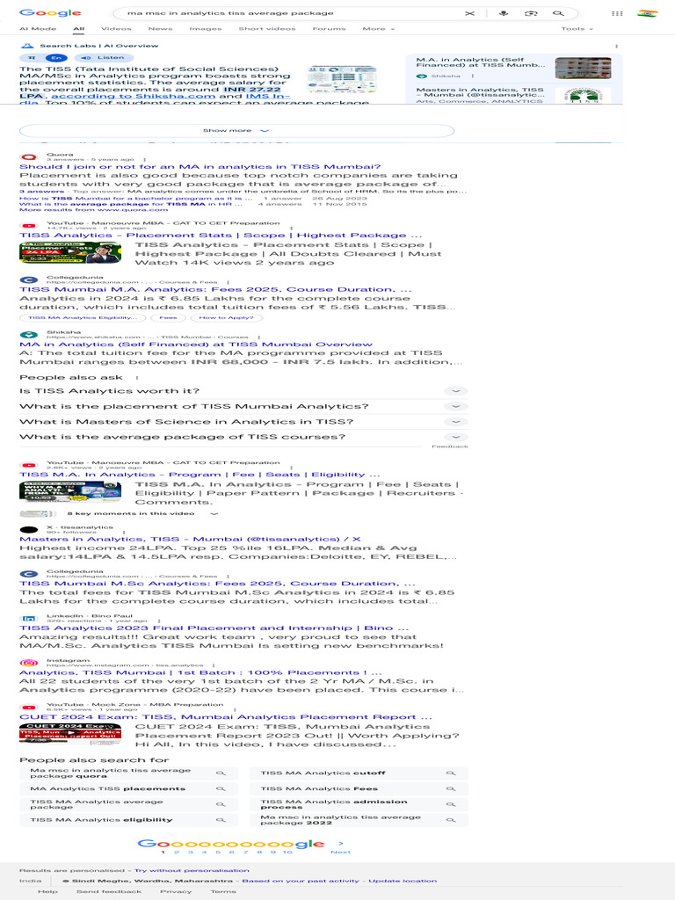
Task: Go to results page 2
Action: click(x=176, y=852)
